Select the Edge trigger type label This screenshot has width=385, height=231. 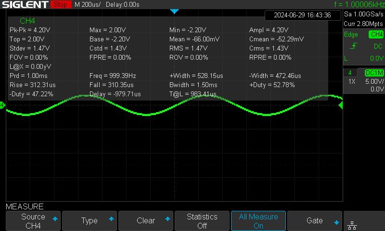tap(351, 35)
